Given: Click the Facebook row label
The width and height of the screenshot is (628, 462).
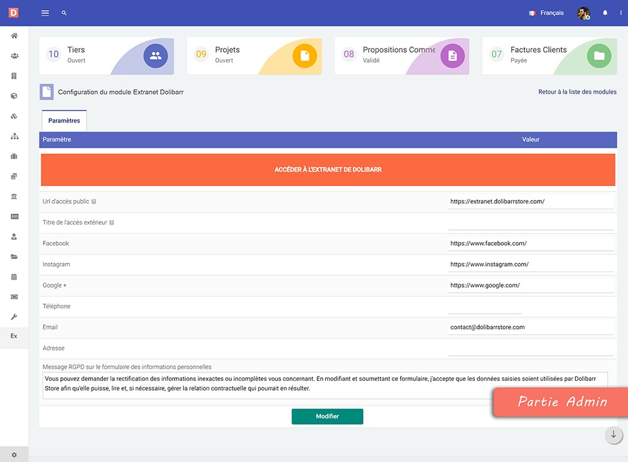Looking at the screenshot, I should tap(56, 243).
